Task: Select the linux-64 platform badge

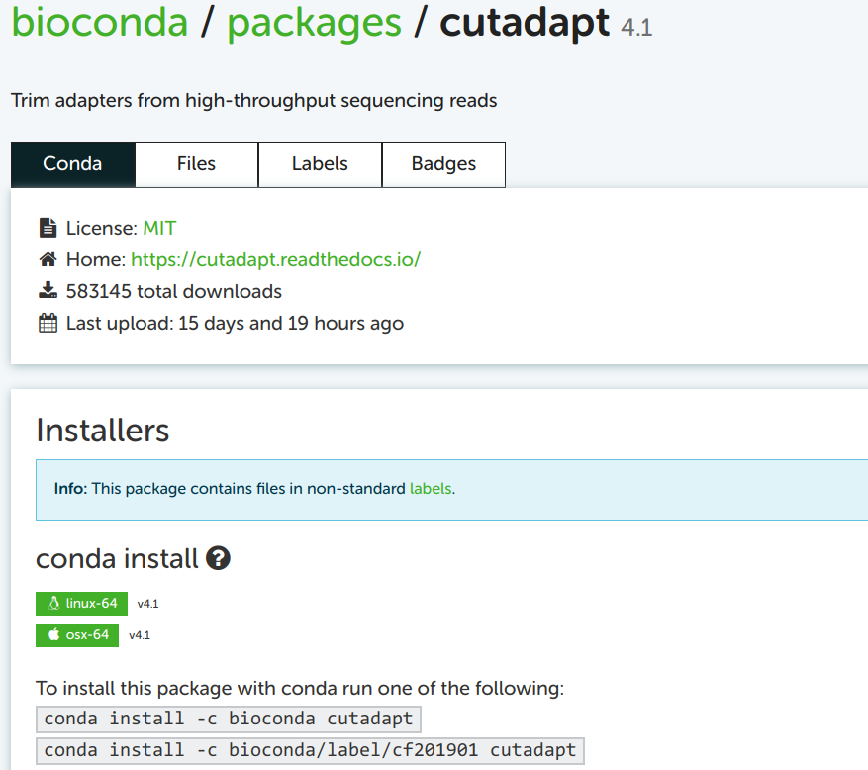Action: pyautogui.click(x=82, y=604)
